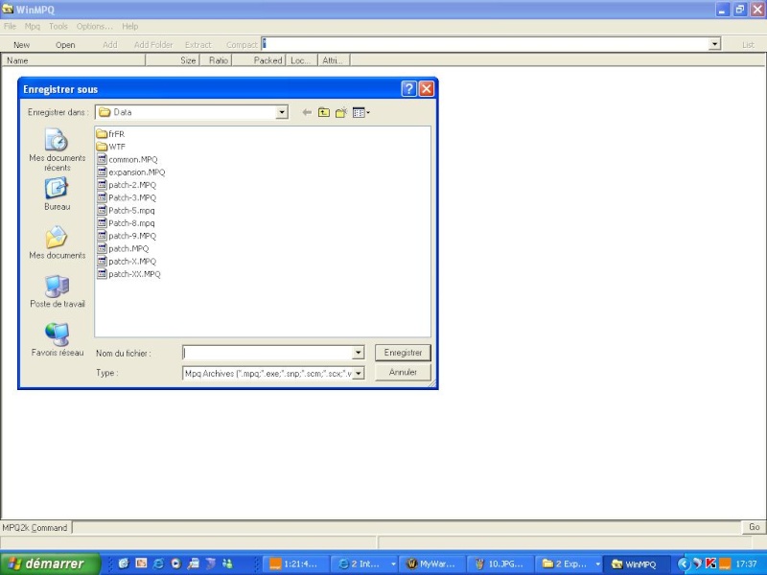Select Patch-5.mpq file
Viewport: 767px width, 575px height.
pyautogui.click(x=126, y=210)
